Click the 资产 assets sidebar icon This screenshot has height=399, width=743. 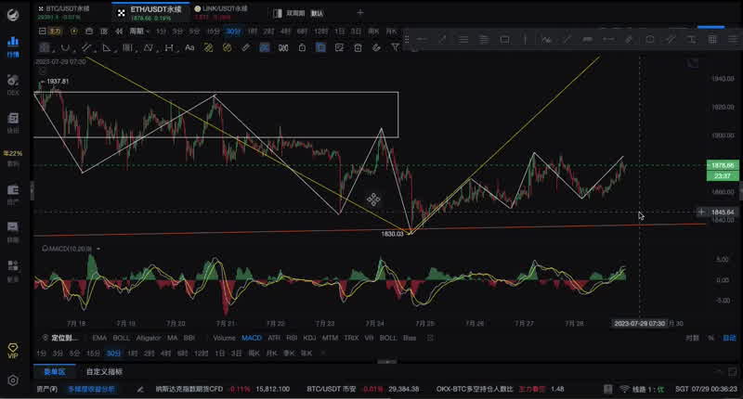pyautogui.click(x=13, y=193)
